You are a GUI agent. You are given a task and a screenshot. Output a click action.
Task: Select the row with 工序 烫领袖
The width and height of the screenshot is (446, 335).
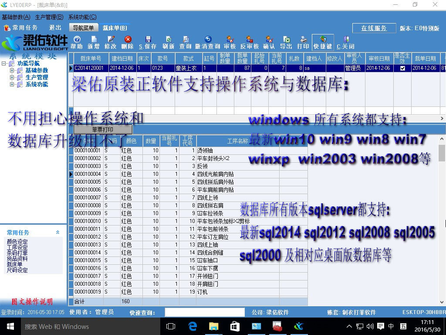tap(188, 150)
